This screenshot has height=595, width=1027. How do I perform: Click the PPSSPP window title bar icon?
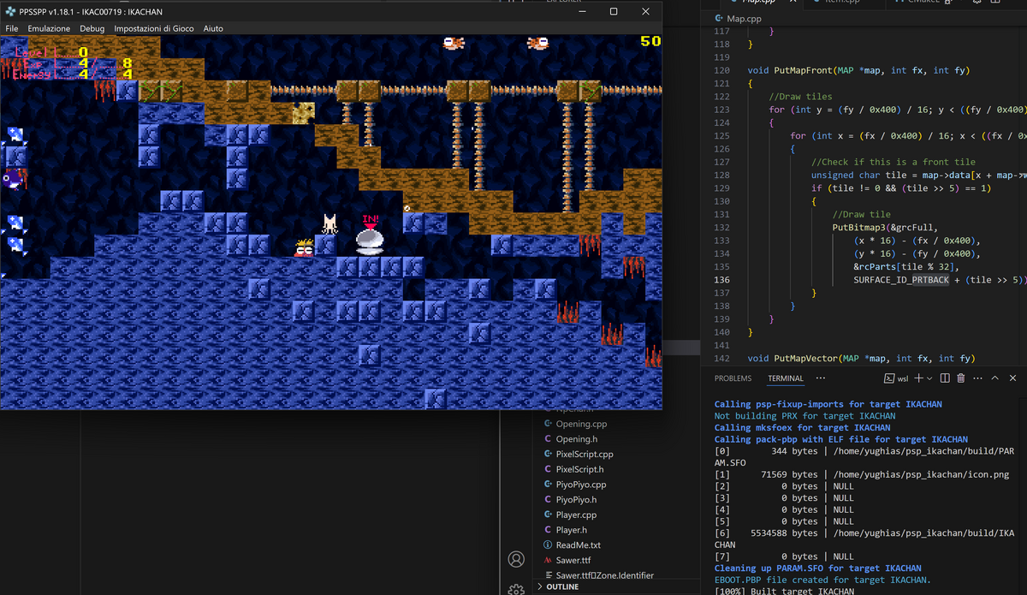tap(9, 12)
